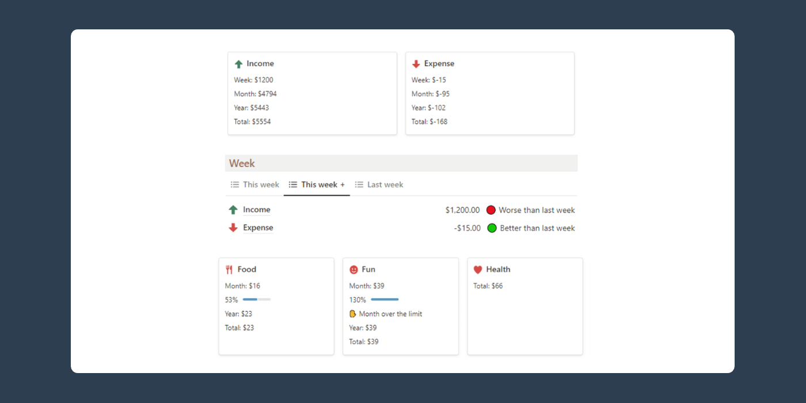Click Total: $23 on Food card
The image size is (806, 403).
[x=239, y=328]
